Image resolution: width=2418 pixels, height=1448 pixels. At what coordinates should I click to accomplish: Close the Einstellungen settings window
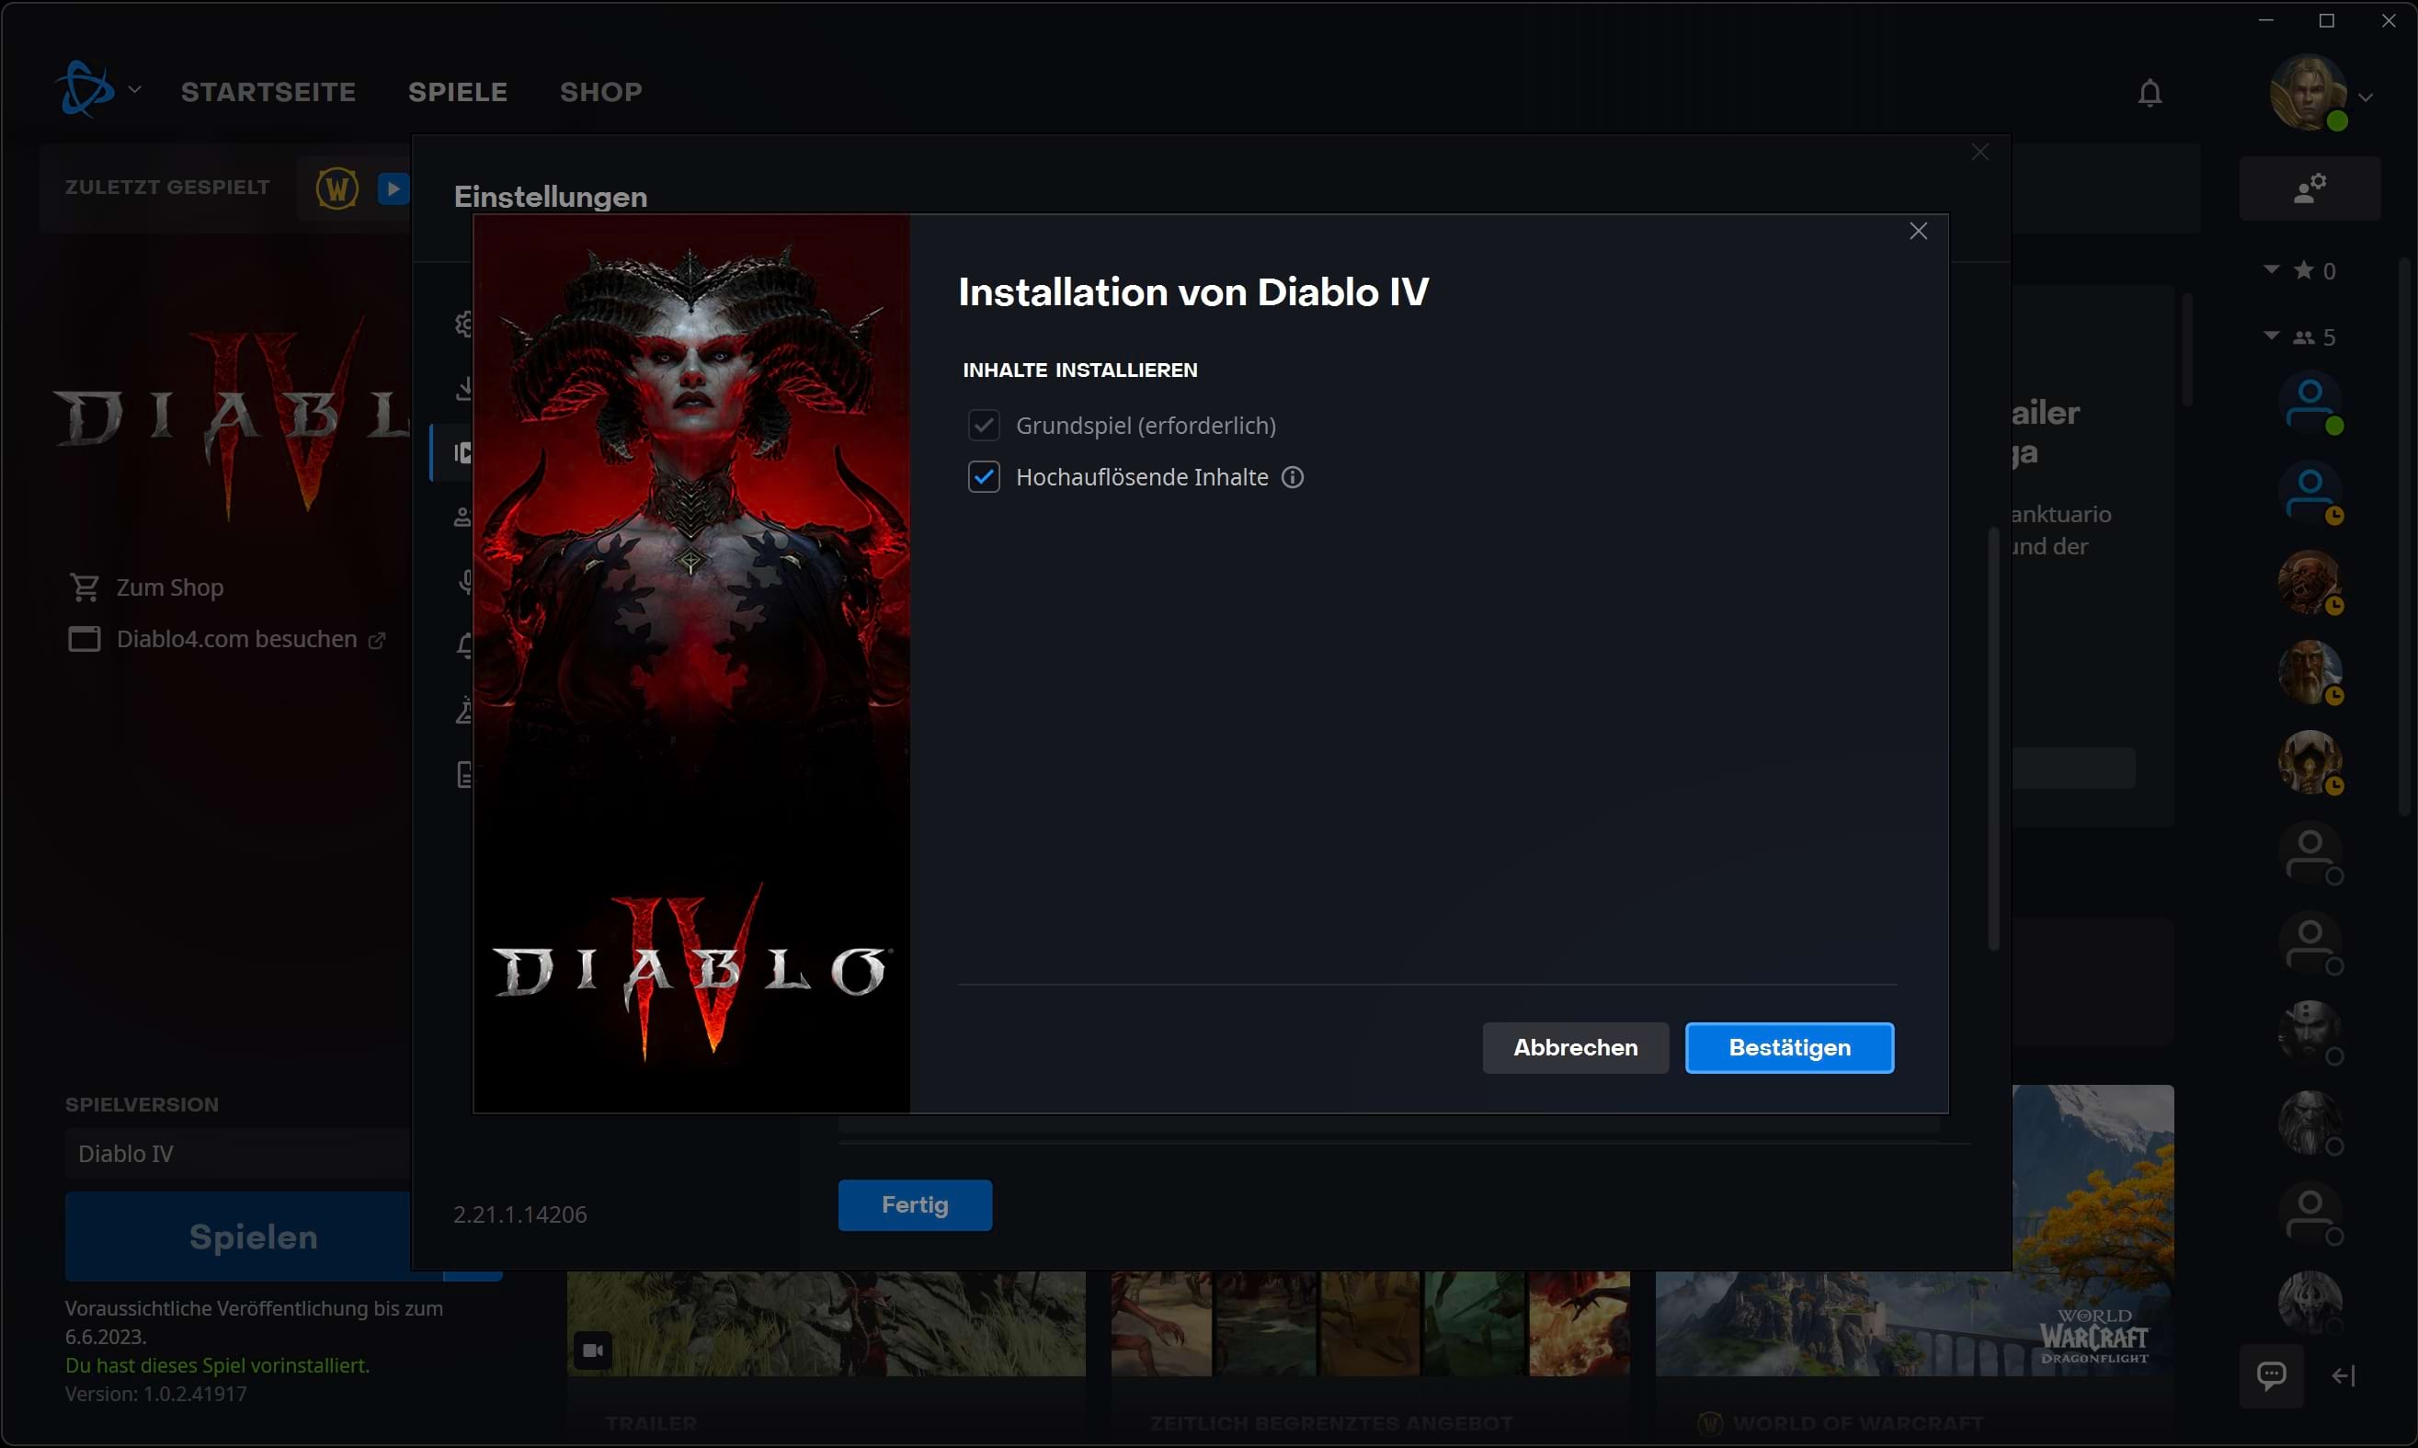(x=1979, y=153)
